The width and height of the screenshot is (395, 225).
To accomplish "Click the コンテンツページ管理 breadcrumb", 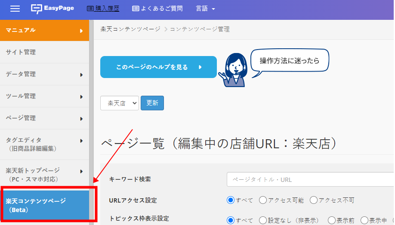I will (200, 29).
